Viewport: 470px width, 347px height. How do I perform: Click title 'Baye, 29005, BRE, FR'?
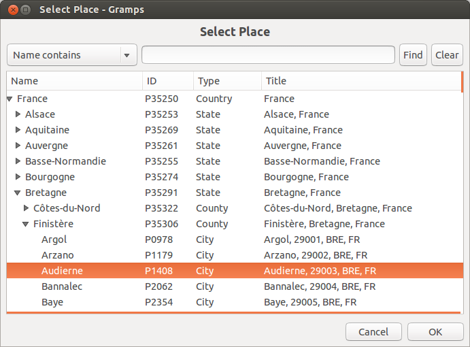(310, 302)
